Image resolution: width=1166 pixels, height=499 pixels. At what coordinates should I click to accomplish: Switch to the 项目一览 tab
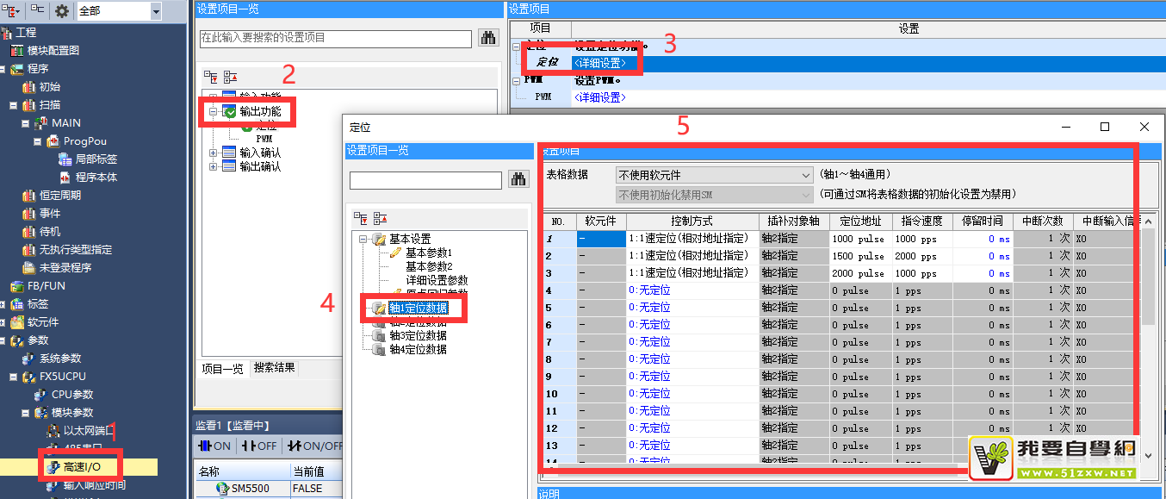point(223,368)
